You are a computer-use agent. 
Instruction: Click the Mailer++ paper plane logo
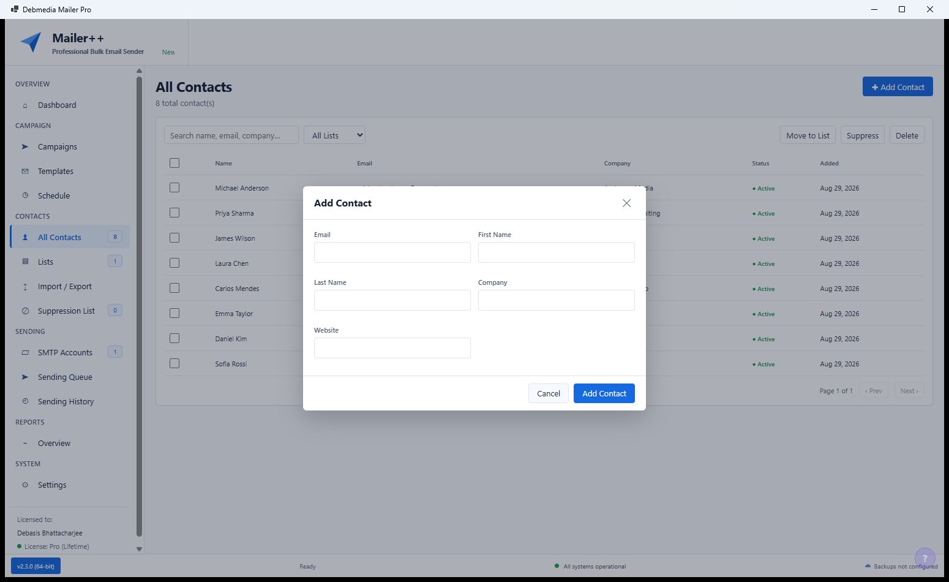click(x=31, y=42)
